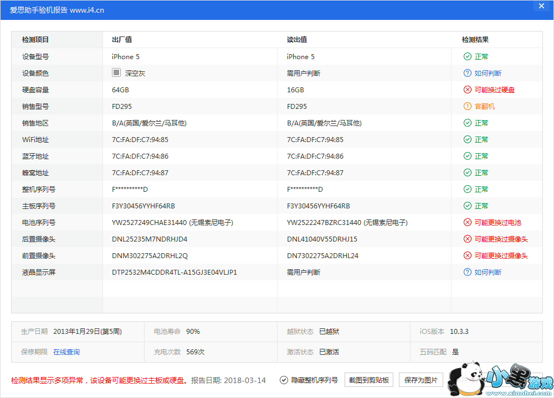Click the 可能更换过摄像头 result for 前置摄像头
This screenshot has width=554, height=398.
(501, 255)
